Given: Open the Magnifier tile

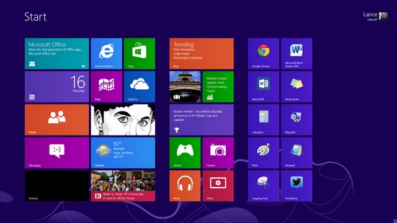Looking at the screenshot, I should click(x=297, y=120).
